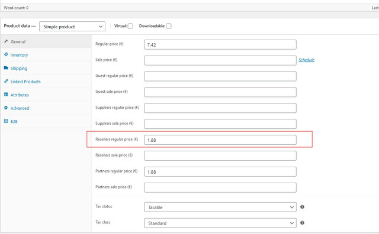The image size is (379, 234).
Task: Click the Linked Products chain icon
Action: point(6,81)
